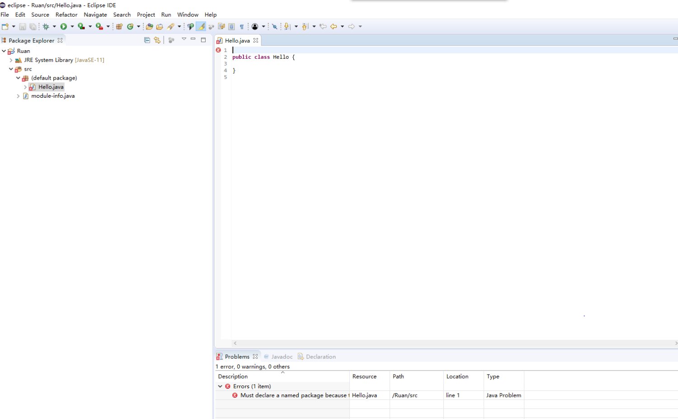The width and height of the screenshot is (678, 419).
Task: Switch to the Declaration tab
Action: pos(316,357)
